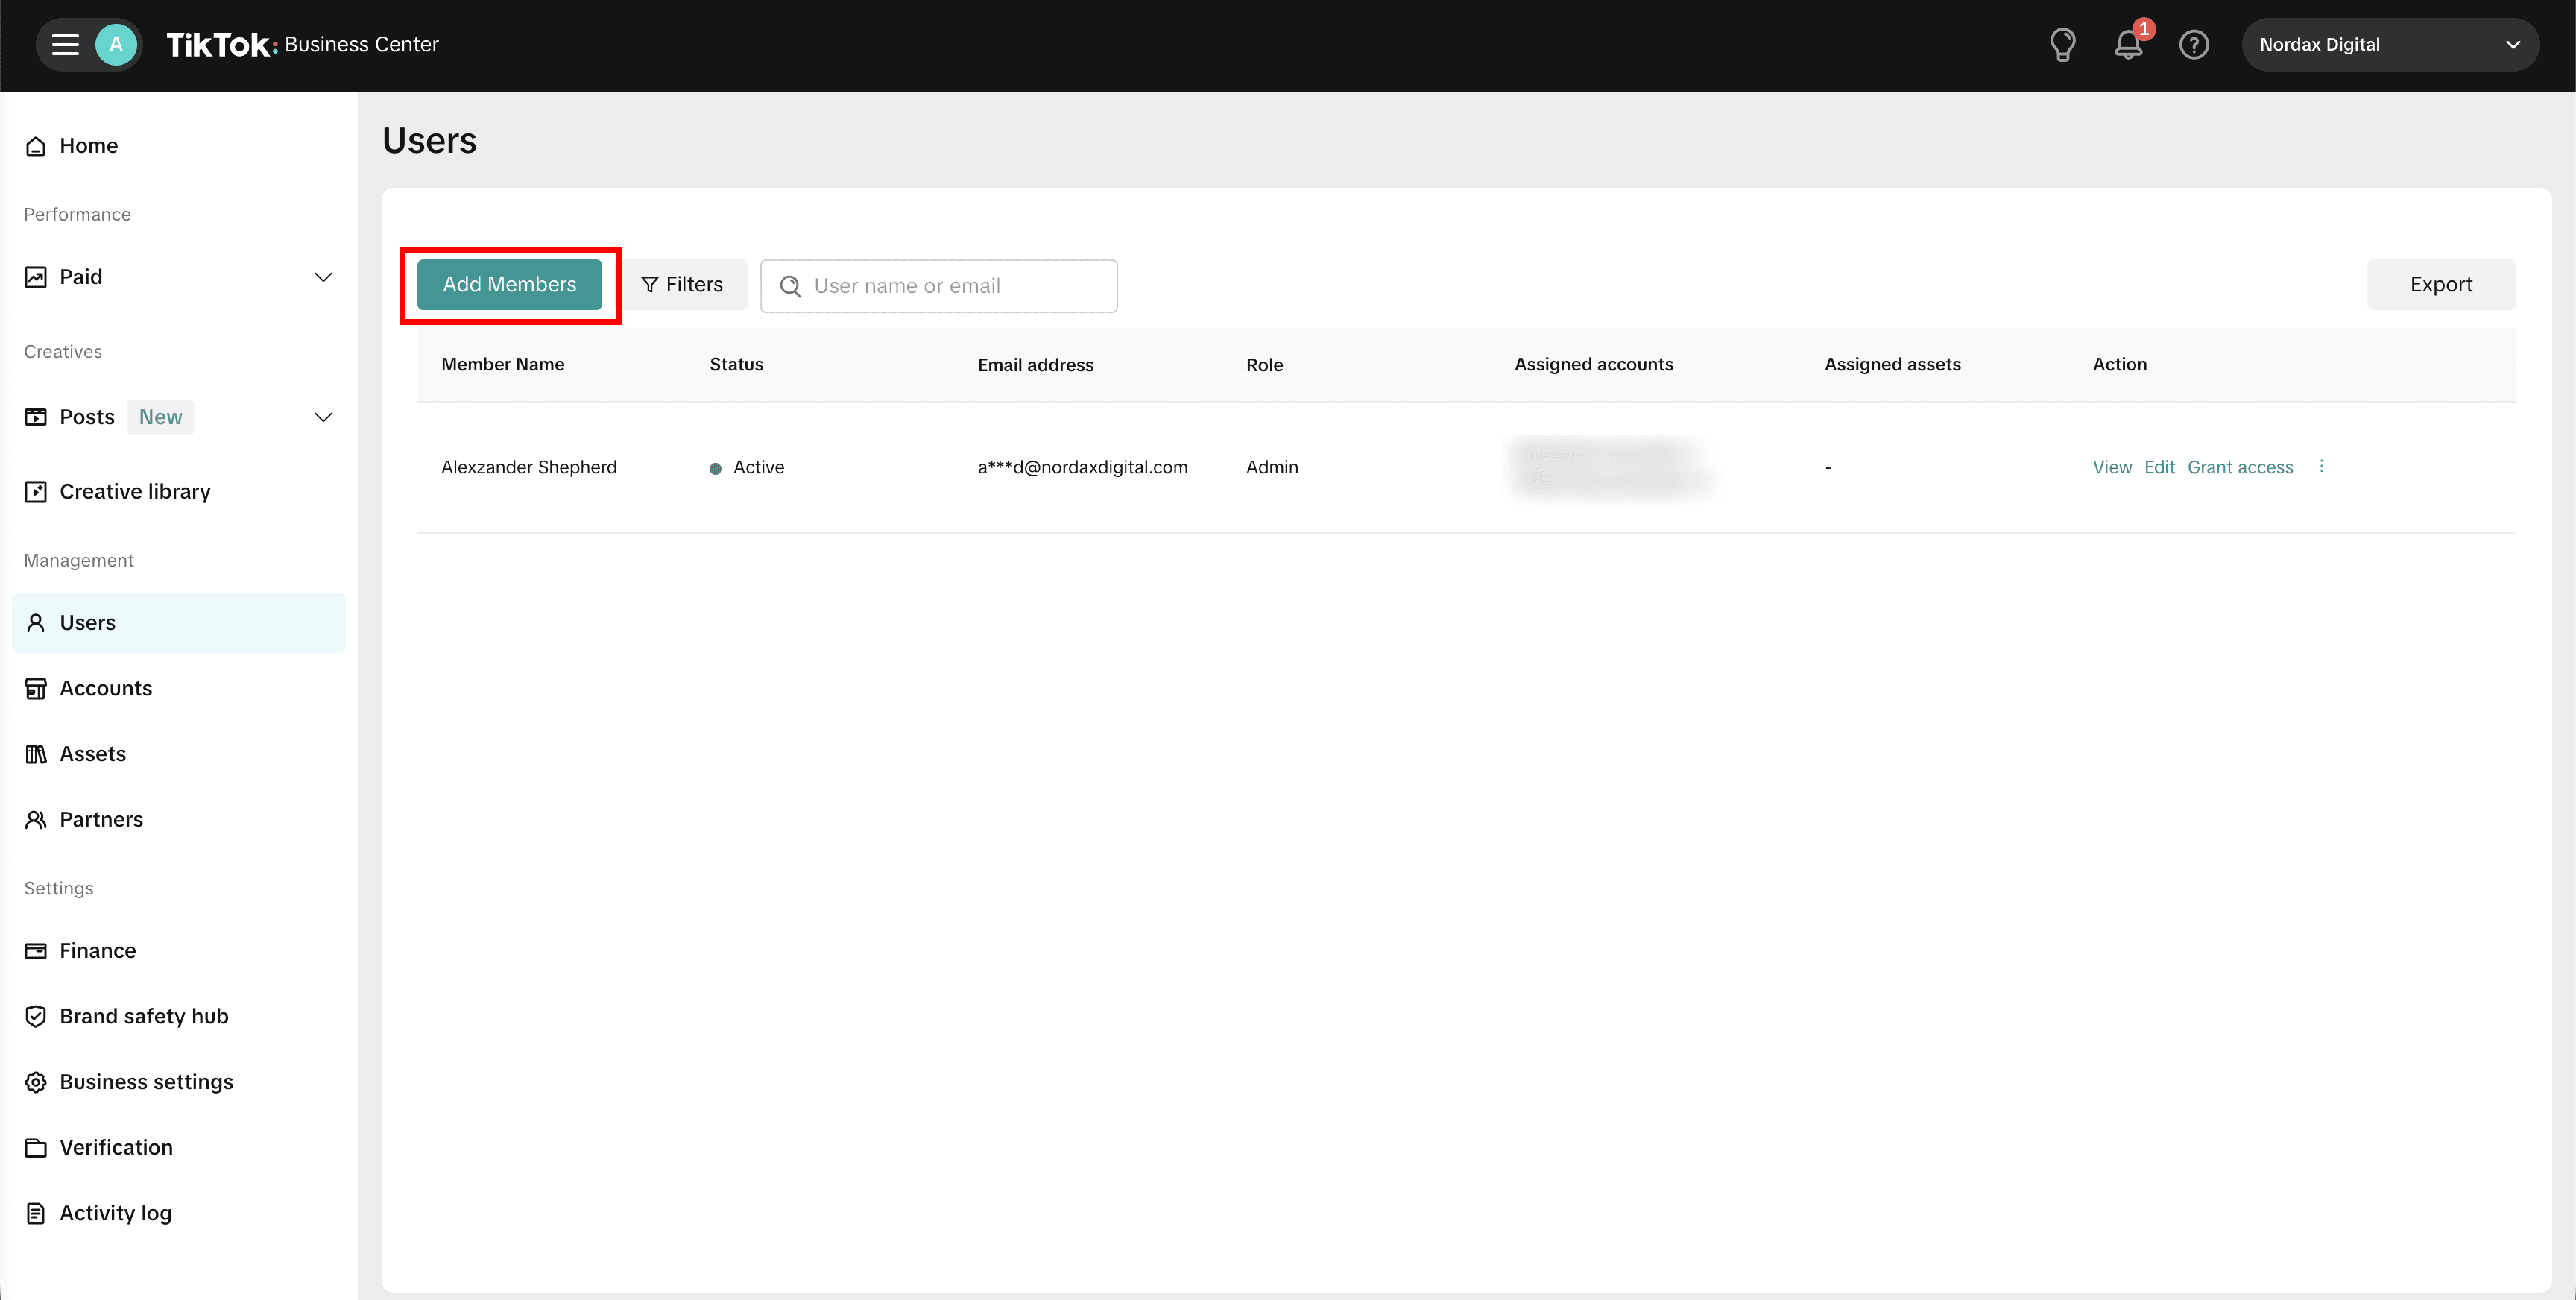This screenshot has height=1300, width=2576.
Task: Expand the Paid section chevron
Action: [322, 276]
